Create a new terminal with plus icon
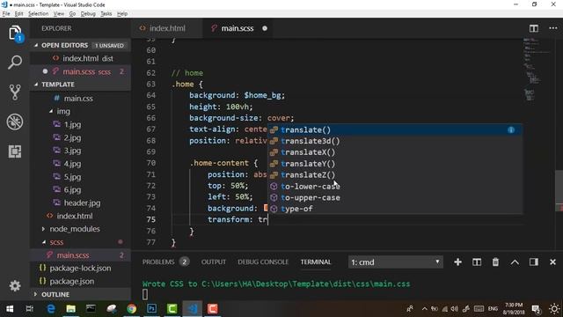The width and height of the screenshot is (563, 317). coord(457,262)
